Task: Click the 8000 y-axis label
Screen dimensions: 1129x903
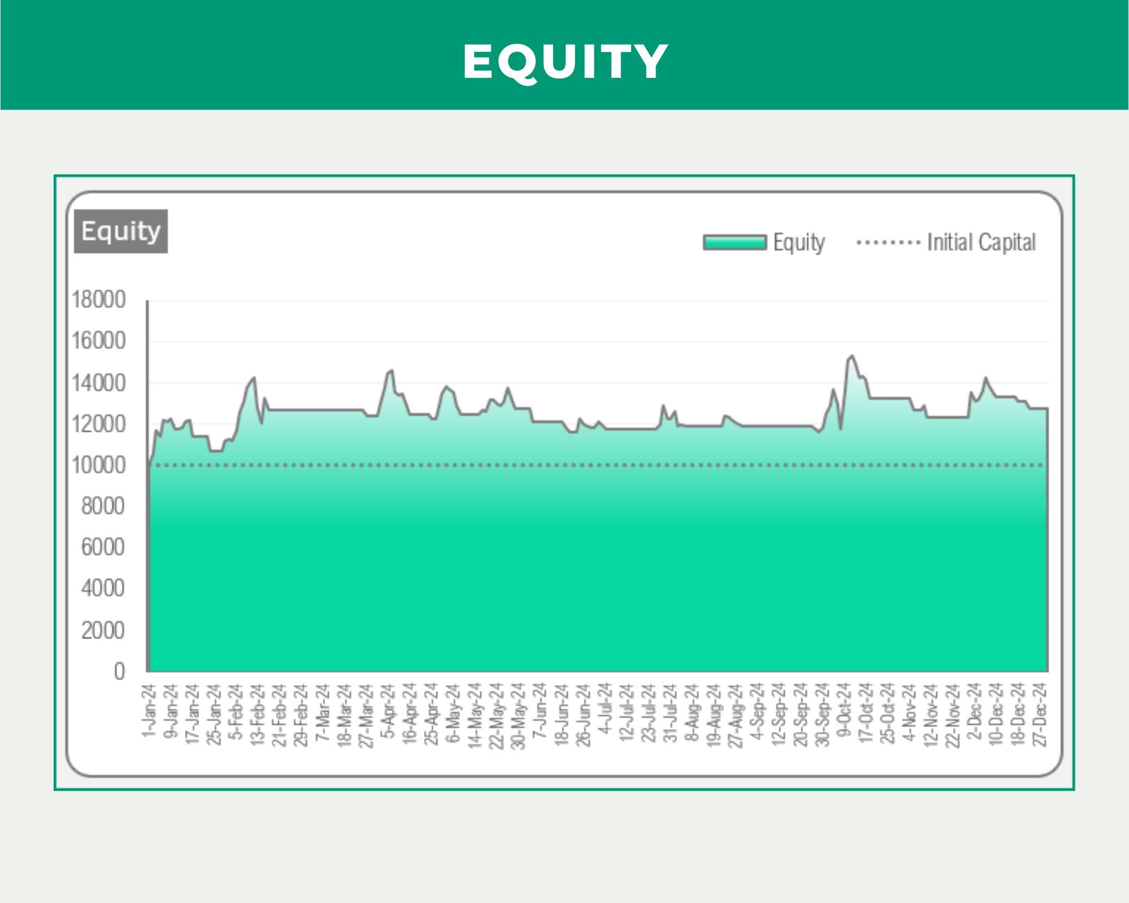Action: pos(103,507)
